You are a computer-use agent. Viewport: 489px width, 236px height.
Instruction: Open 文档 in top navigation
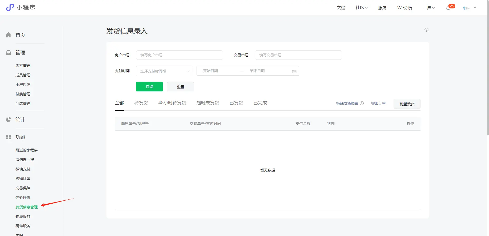341,8
